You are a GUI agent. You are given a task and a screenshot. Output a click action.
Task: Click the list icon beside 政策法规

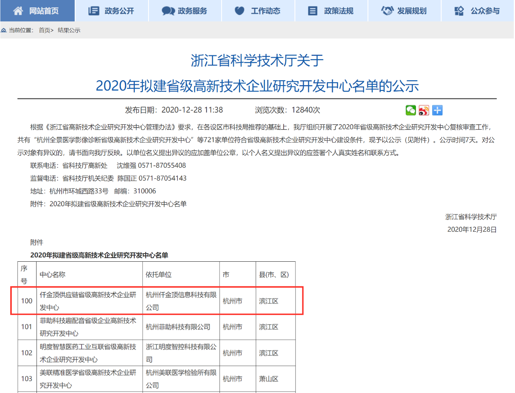(312, 11)
